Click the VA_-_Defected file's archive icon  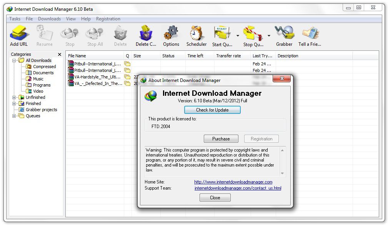coord(71,83)
